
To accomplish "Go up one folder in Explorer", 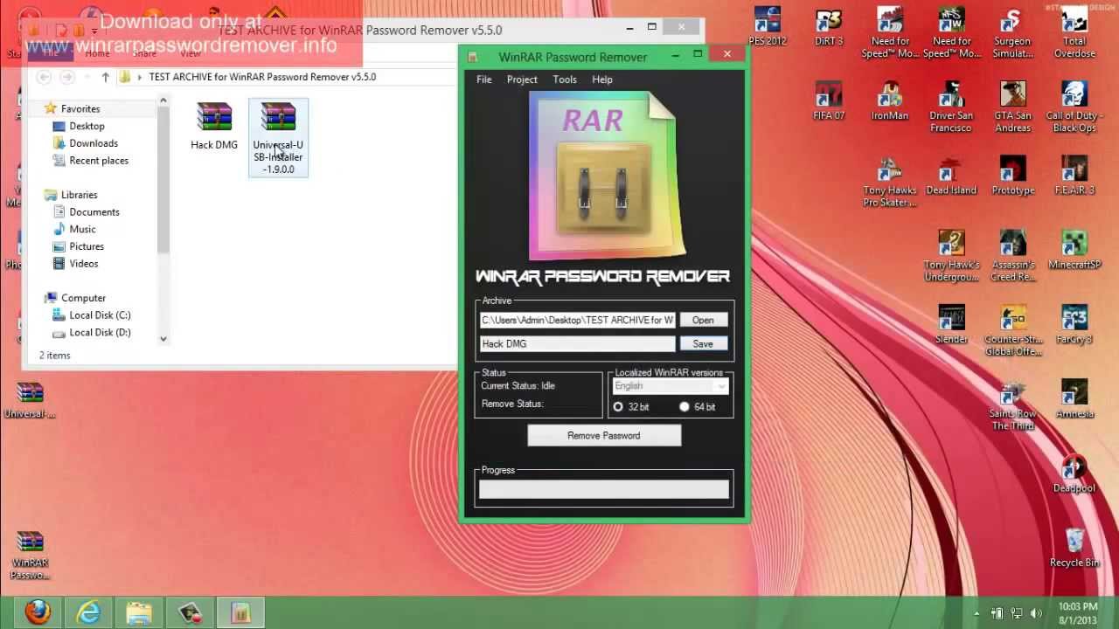I will (x=105, y=77).
